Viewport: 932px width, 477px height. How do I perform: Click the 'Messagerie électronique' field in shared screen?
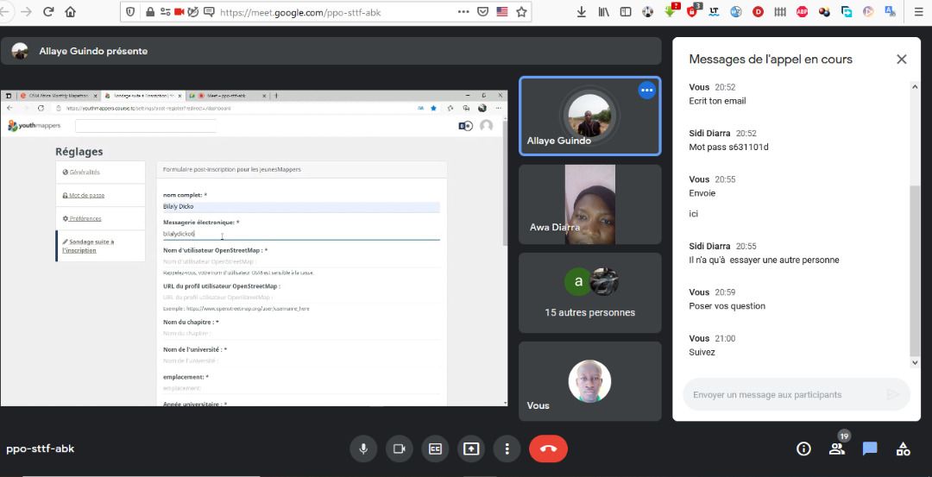[x=301, y=234]
